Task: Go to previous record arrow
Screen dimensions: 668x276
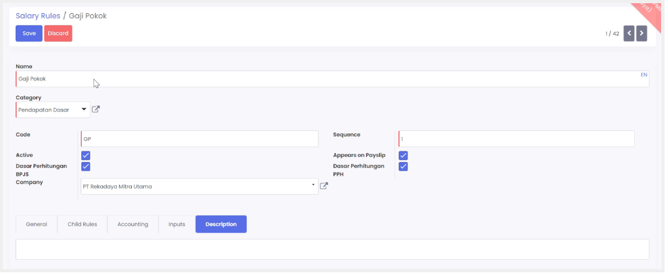Action: pyautogui.click(x=629, y=33)
